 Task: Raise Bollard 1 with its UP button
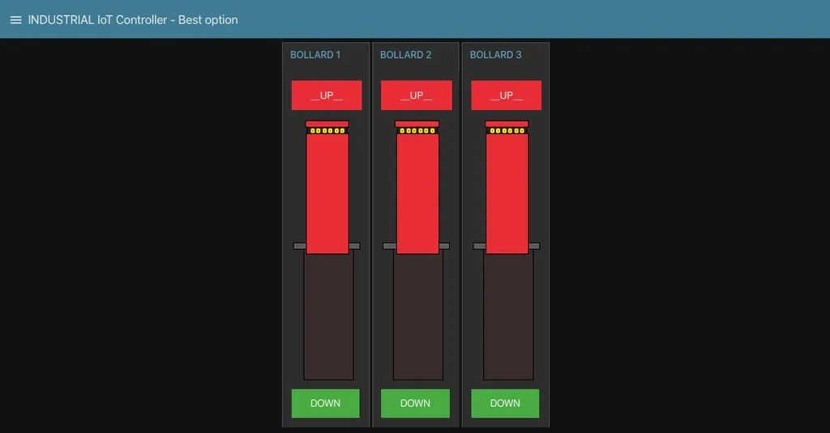[327, 96]
